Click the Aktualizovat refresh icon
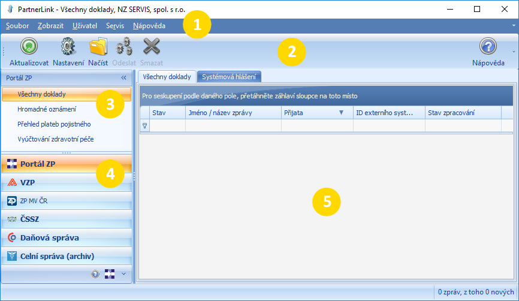 [x=29, y=46]
